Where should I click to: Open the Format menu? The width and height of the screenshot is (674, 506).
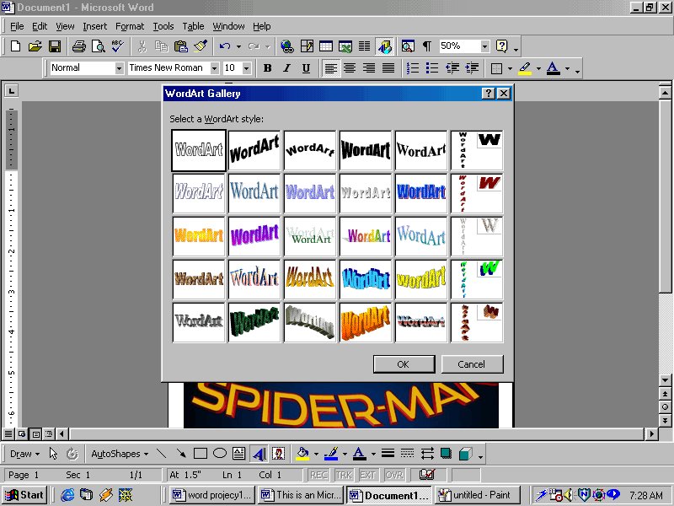tap(130, 26)
